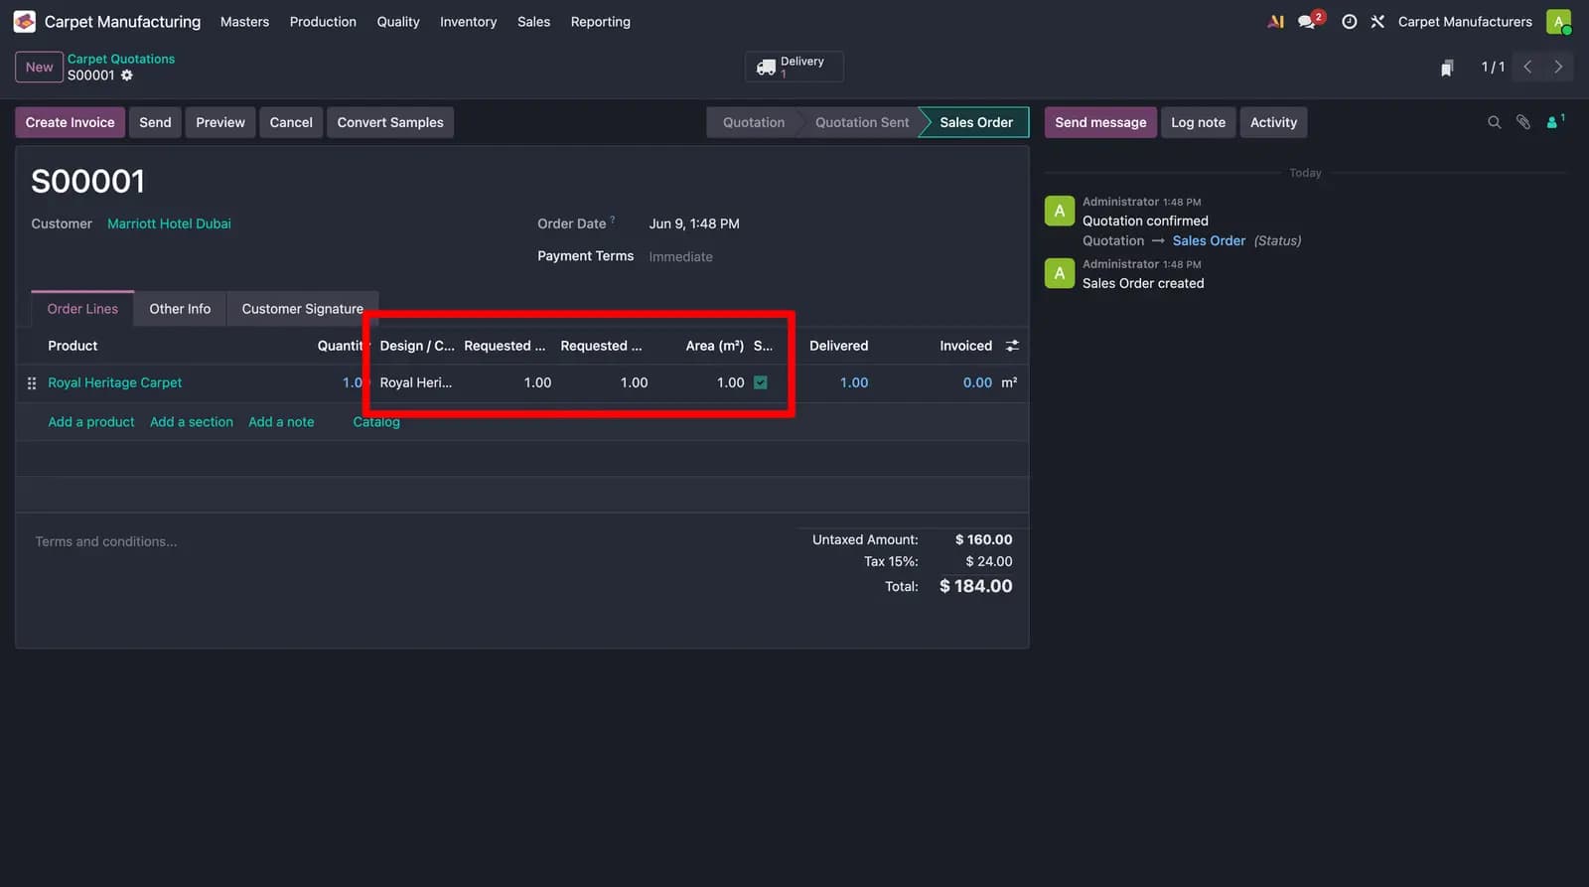The height and width of the screenshot is (887, 1589).
Task: Click the Send button
Action: (155, 122)
